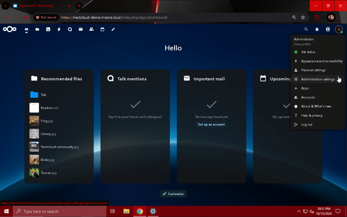Viewport: 347px width, 217px height.
Task: Open the Activity lightning icon
Action: click(59, 29)
